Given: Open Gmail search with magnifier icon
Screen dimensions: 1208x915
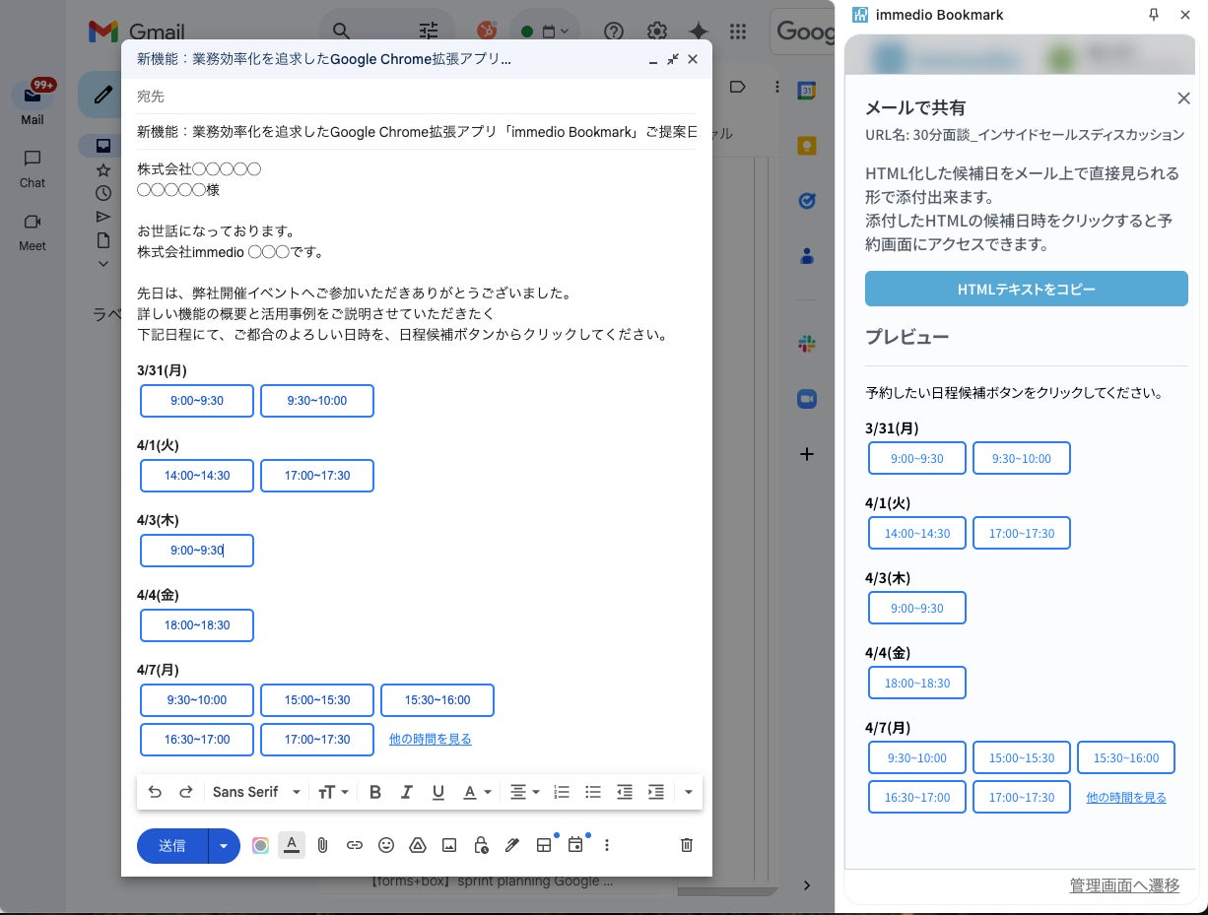Looking at the screenshot, I should [341, 32].
